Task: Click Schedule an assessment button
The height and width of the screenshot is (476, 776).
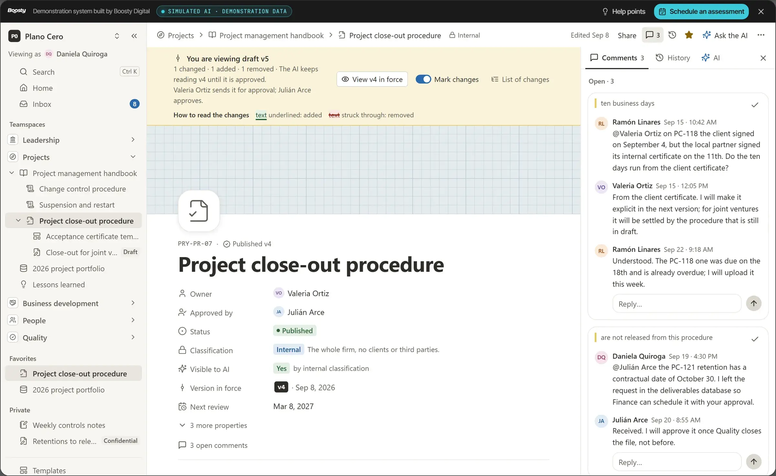Action: [701, 11]
